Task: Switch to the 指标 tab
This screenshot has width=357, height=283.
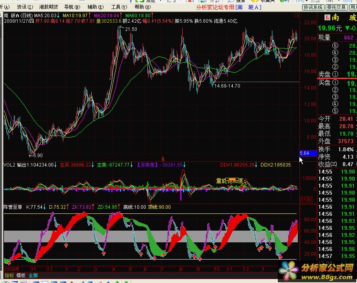Action: [9, 276]
